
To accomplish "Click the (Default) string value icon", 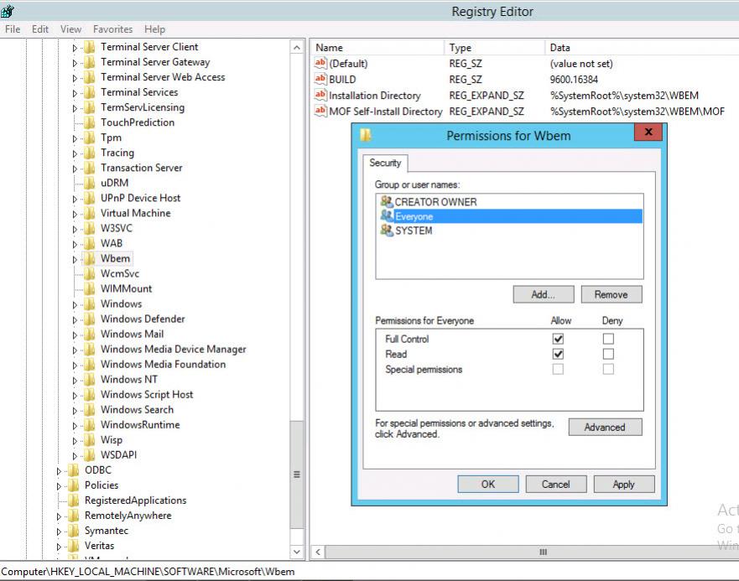I will [x=320, y=63].
